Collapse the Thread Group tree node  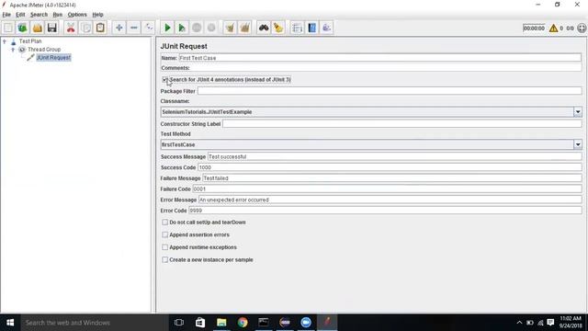click(13, 50)
